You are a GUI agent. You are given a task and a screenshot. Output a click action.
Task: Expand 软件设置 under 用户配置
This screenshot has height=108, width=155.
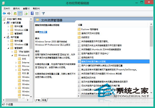tap(8, 41)
